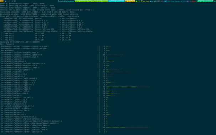The image size is (216, 135).
Task: Click the 'Updating f83ec76bf285..097a6c336d00' line
Action: coord(20,42)
